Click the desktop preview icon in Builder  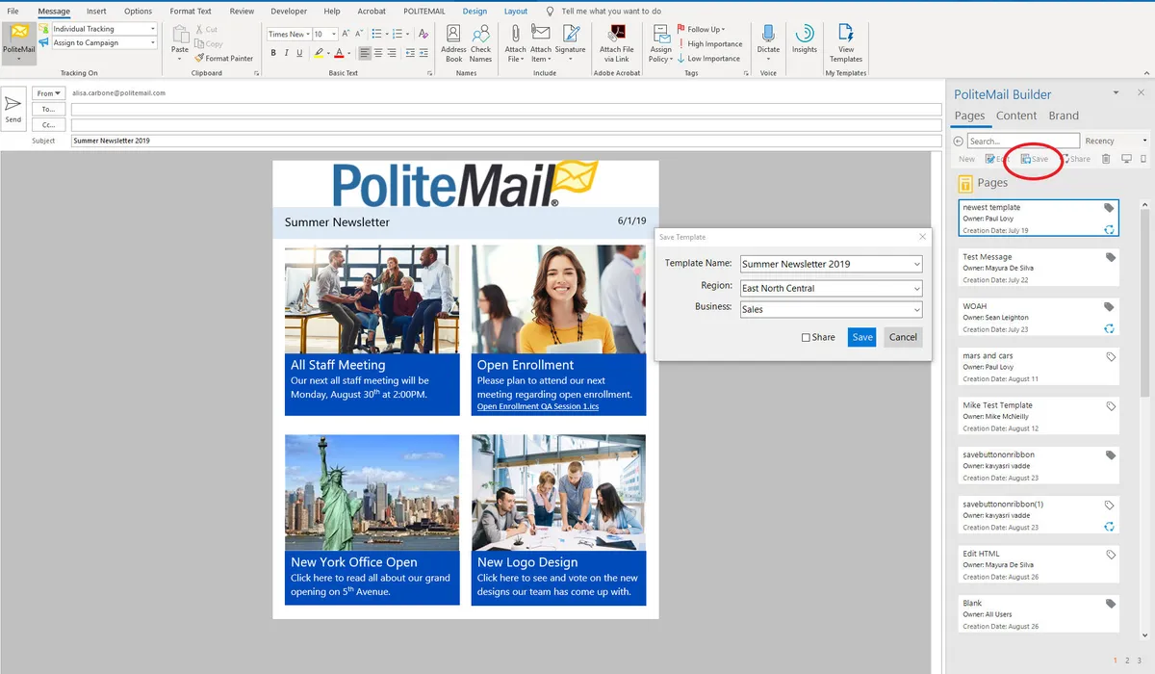click(x=1126, y=159)
